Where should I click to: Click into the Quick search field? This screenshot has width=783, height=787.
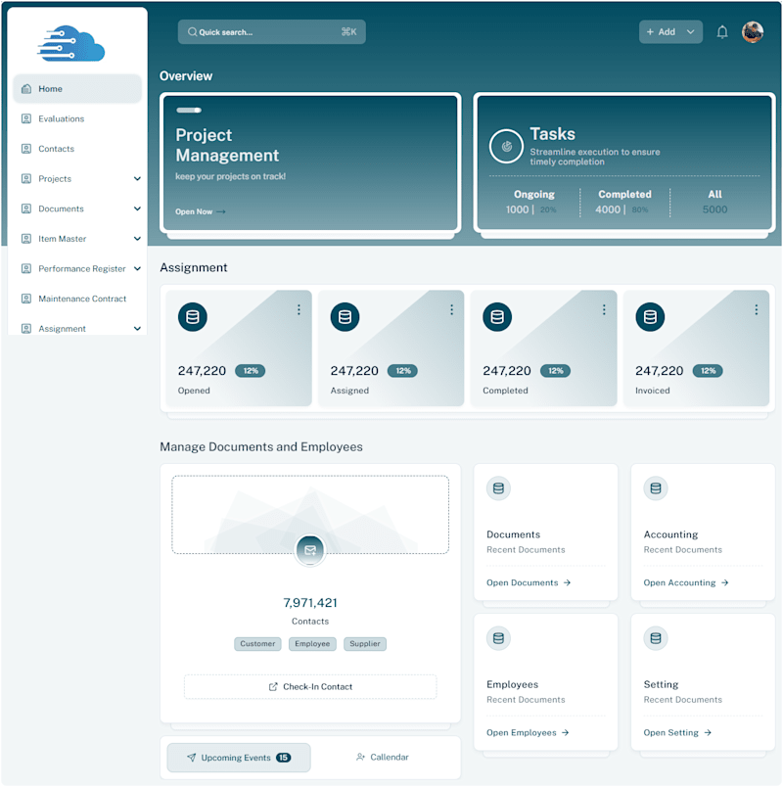pos(271,32)
